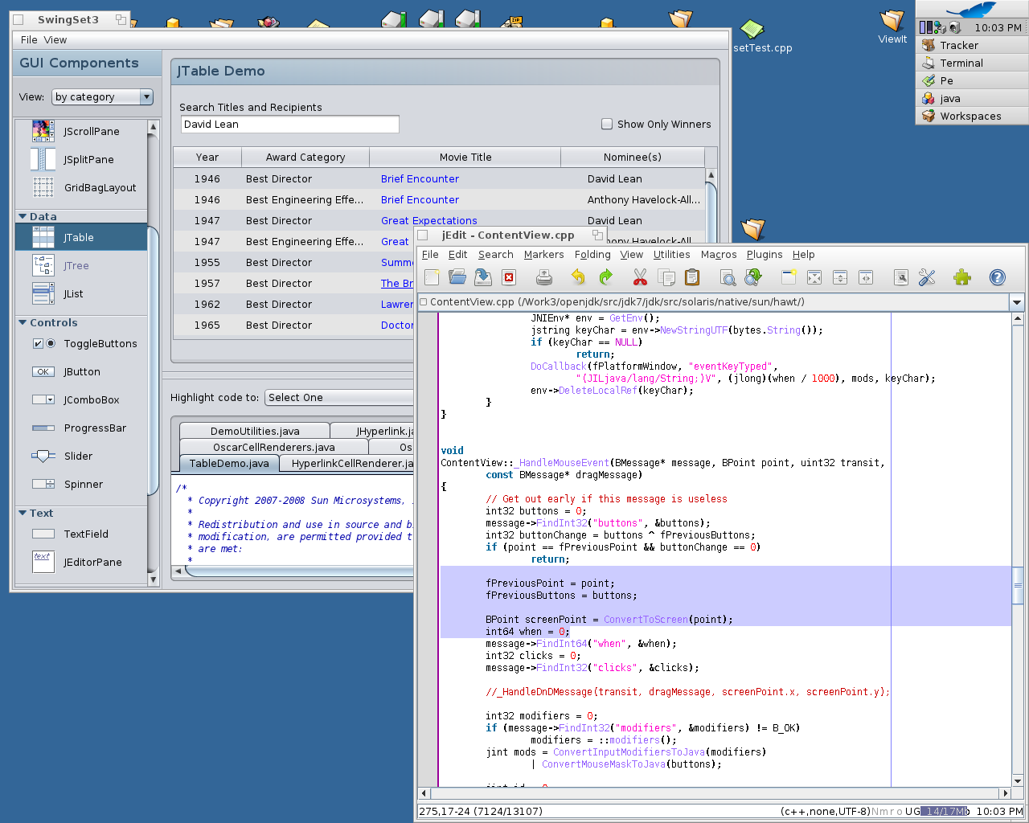
Task: Open the ViewIt desktop icon
Action: click(892, 27)
